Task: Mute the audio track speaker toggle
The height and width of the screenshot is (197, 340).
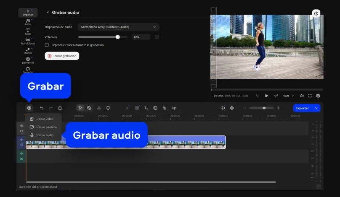Action: 22,153
